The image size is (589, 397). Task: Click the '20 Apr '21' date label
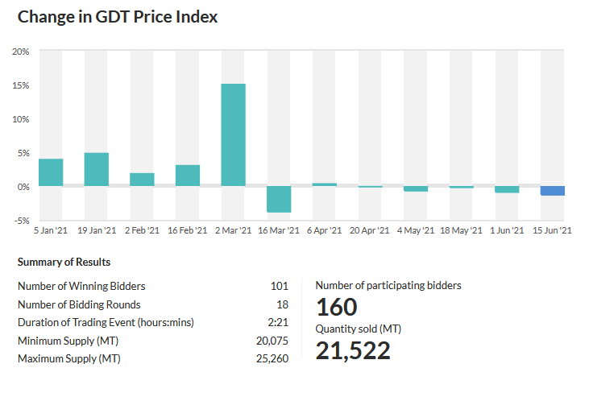pos(370,230)
